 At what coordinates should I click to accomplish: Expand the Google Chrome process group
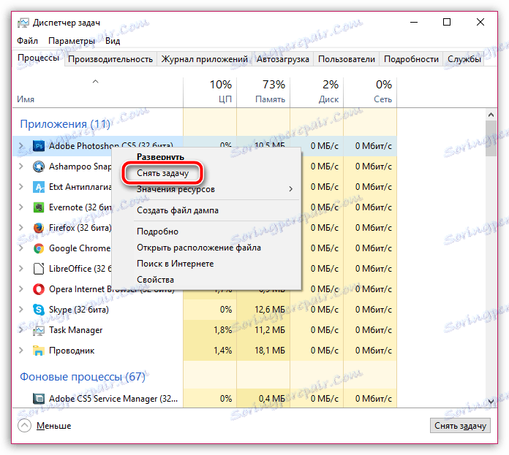click(21, 248)
